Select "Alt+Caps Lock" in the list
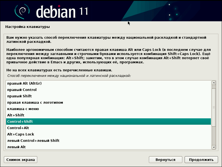The width and height of the screenshot is (222, 167). pos(109,134)
